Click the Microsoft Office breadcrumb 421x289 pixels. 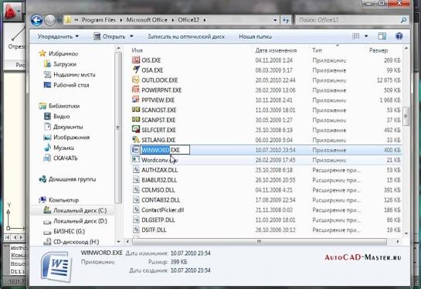pos(147,20)
